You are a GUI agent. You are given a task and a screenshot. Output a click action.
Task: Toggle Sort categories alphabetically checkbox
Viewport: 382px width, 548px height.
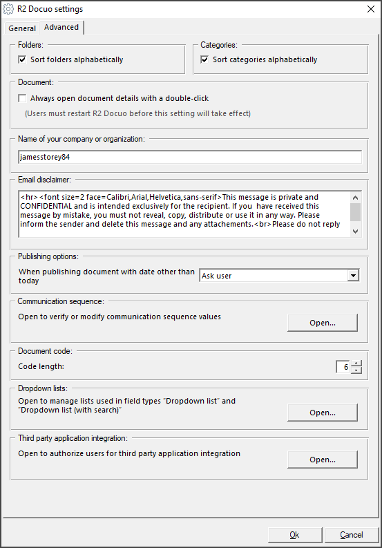click(204, 59)
